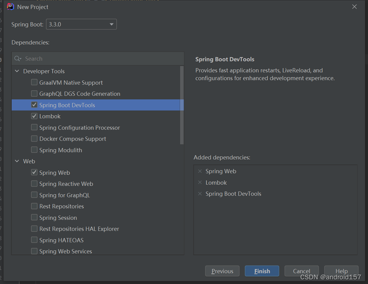This screenshot has width=368, height=284.
Task: Remove Spring Boot DevTools from added dependencies
Action: pos(200,194)
